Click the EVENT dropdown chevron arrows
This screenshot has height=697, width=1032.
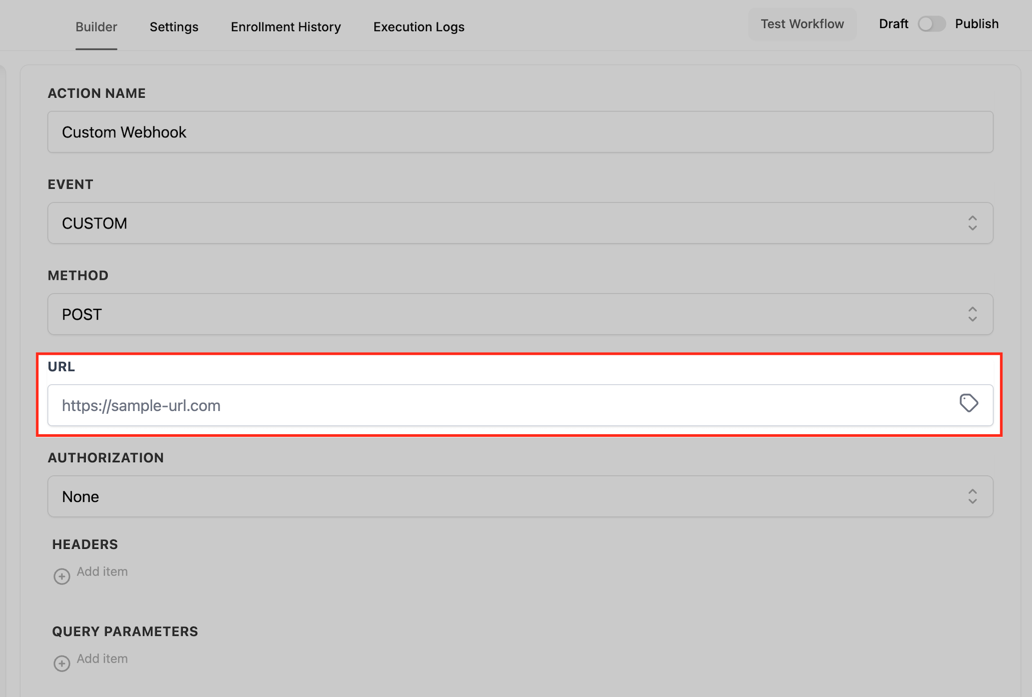[972, 223]
